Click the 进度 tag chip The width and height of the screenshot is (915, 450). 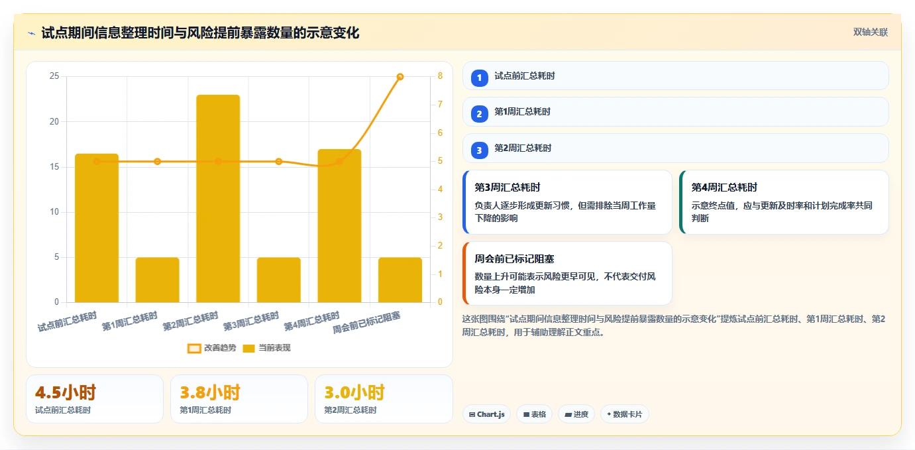[x=576, y=414]
